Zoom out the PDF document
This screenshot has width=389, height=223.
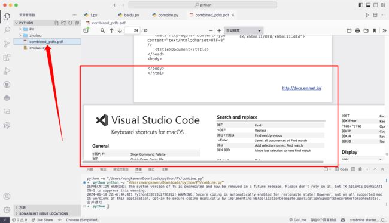[x=211, y=30]
